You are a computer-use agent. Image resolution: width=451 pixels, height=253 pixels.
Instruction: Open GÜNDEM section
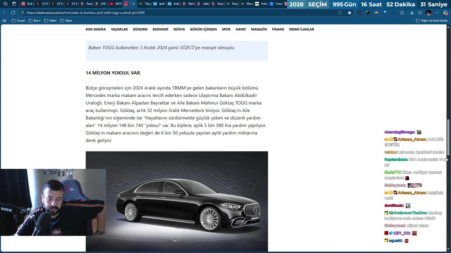tap(140, 29)
